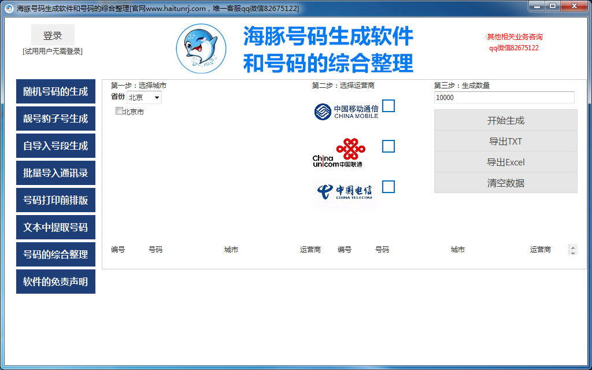Click 开始生成 to start generating
Viewport: 592px width, 370px height.
coord(505,120)
